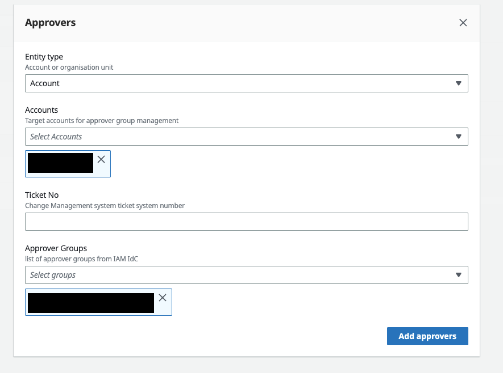503x373 pixels.
Task: Click the redacted selected account chip
Action: point(60,163)
